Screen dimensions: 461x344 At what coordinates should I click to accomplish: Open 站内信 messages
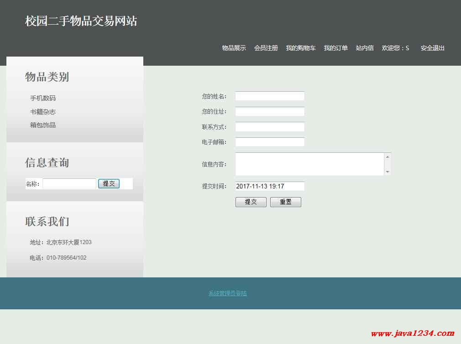click(365, 48)
